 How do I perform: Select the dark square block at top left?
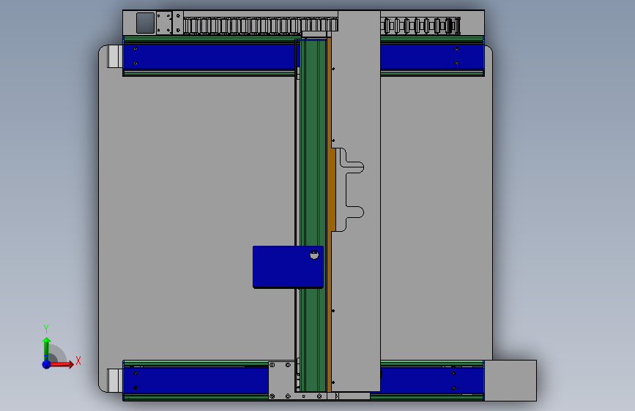click(146, 23)
